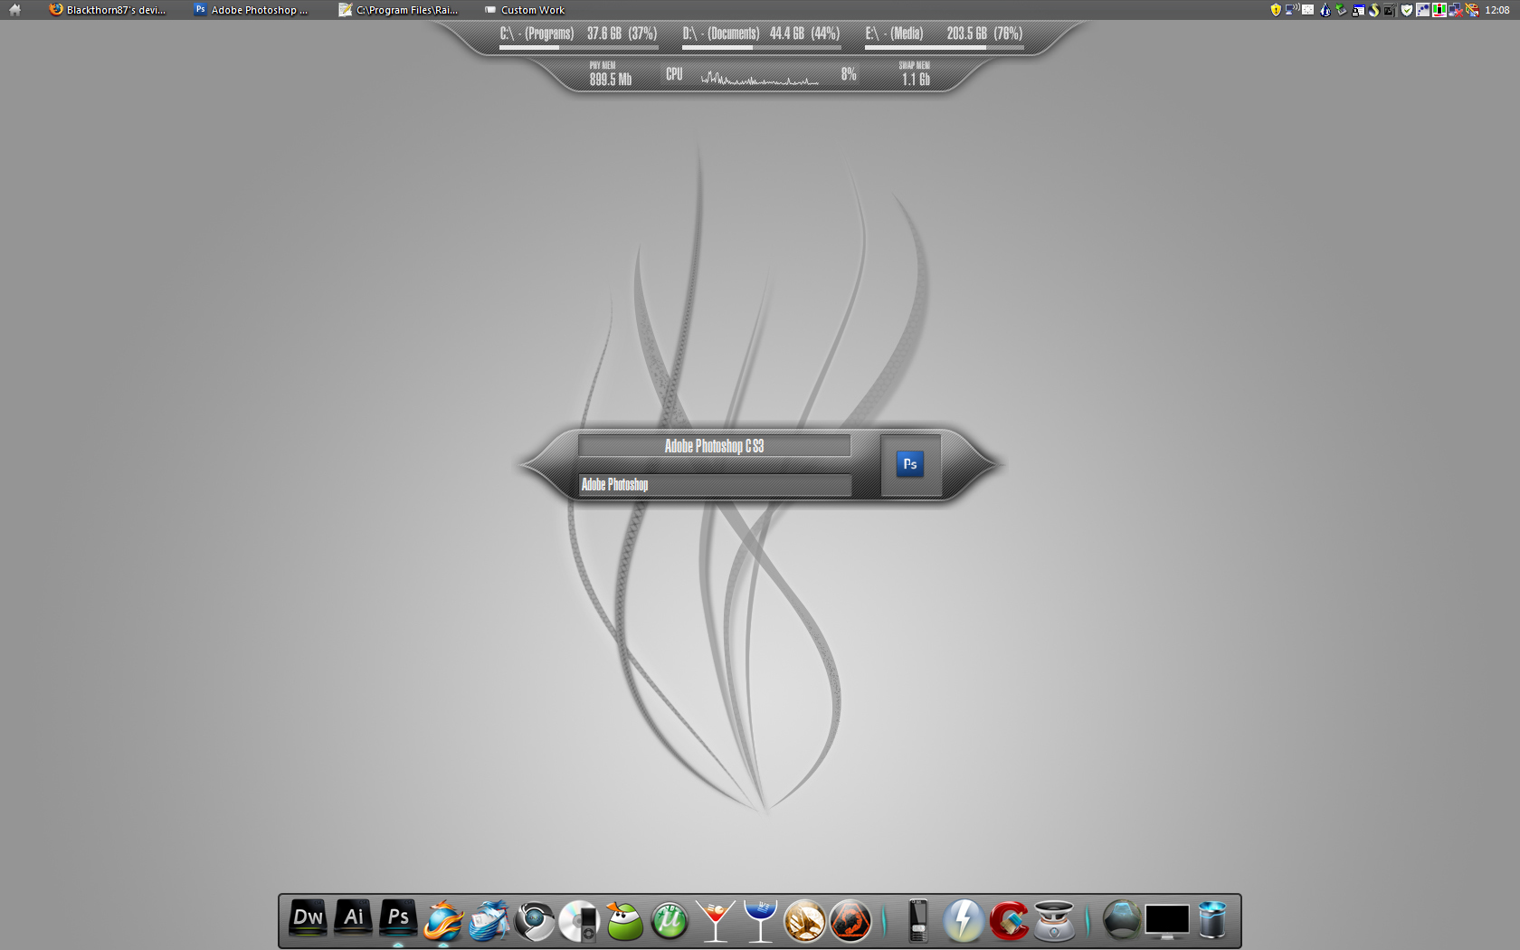The height and width of the screenshot is (950, 1520).
Task: Launch Dreamweaver from the dock
Action: (308, 919)
